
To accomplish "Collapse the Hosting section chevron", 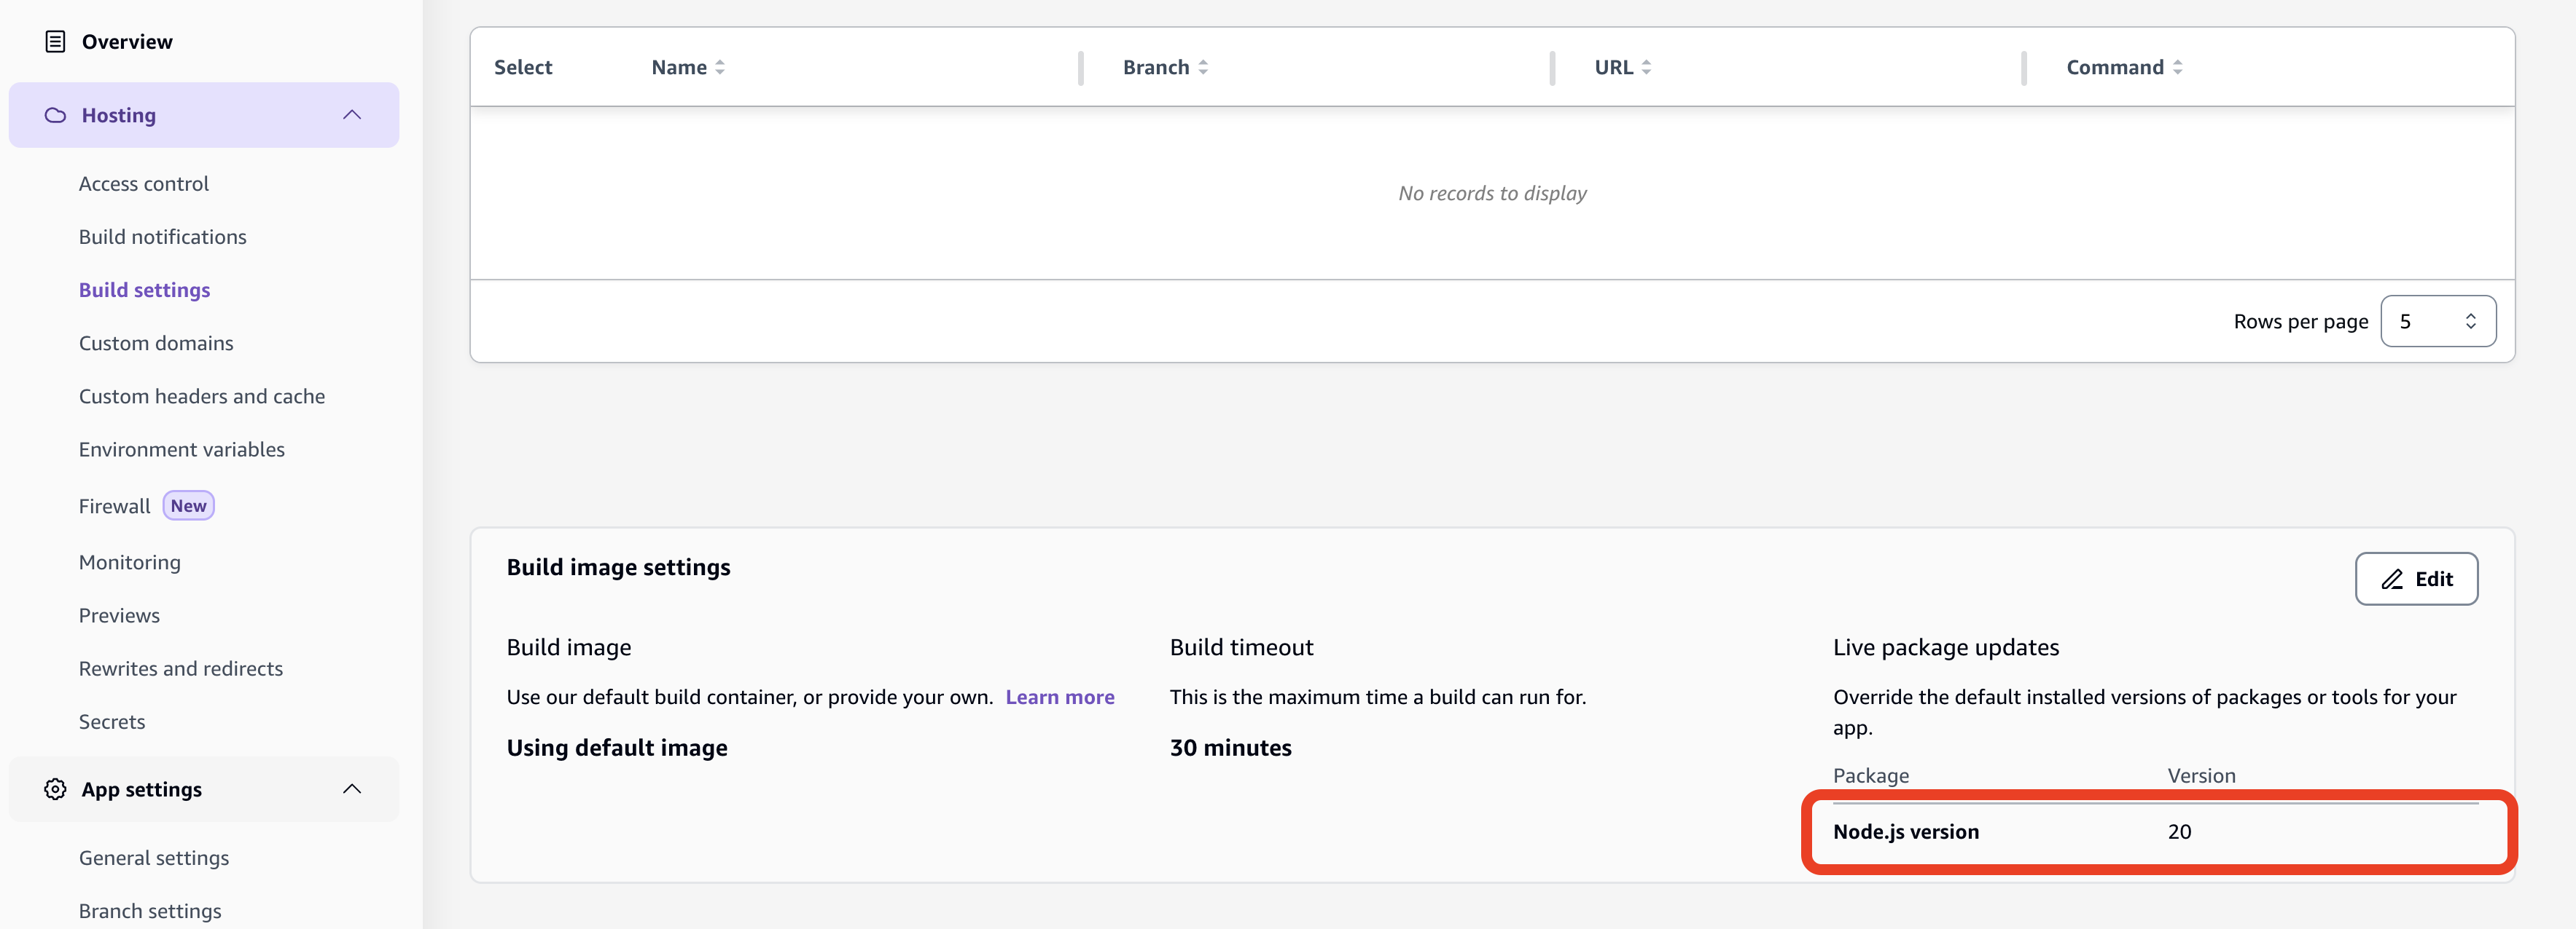I will (x=352, y=116).
